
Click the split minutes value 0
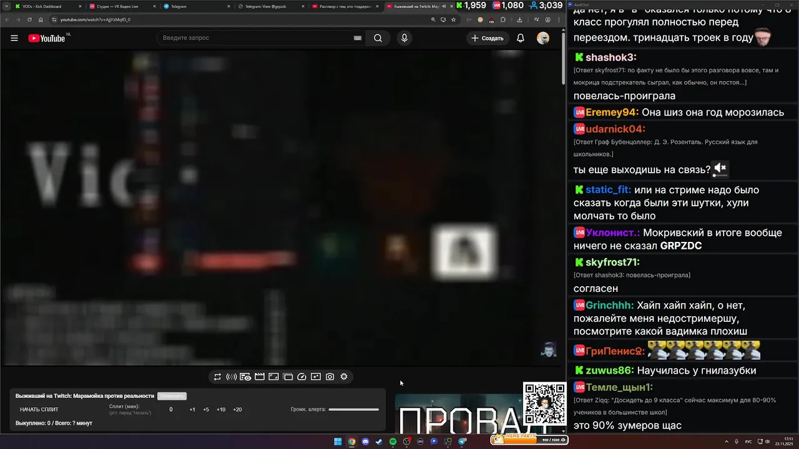tap(171, 410)
